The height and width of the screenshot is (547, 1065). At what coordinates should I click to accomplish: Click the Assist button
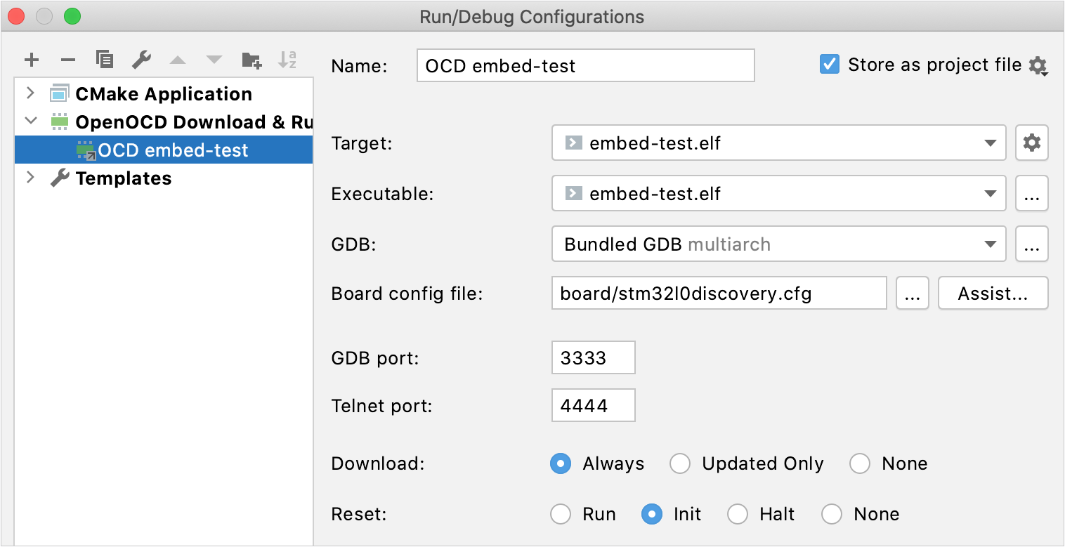(x=993, y=293)
